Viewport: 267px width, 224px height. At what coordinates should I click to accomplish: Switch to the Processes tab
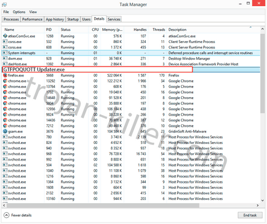(11, 19)
